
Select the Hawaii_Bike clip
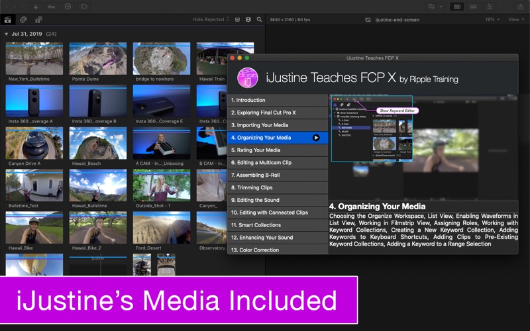(x=34, y=227)
